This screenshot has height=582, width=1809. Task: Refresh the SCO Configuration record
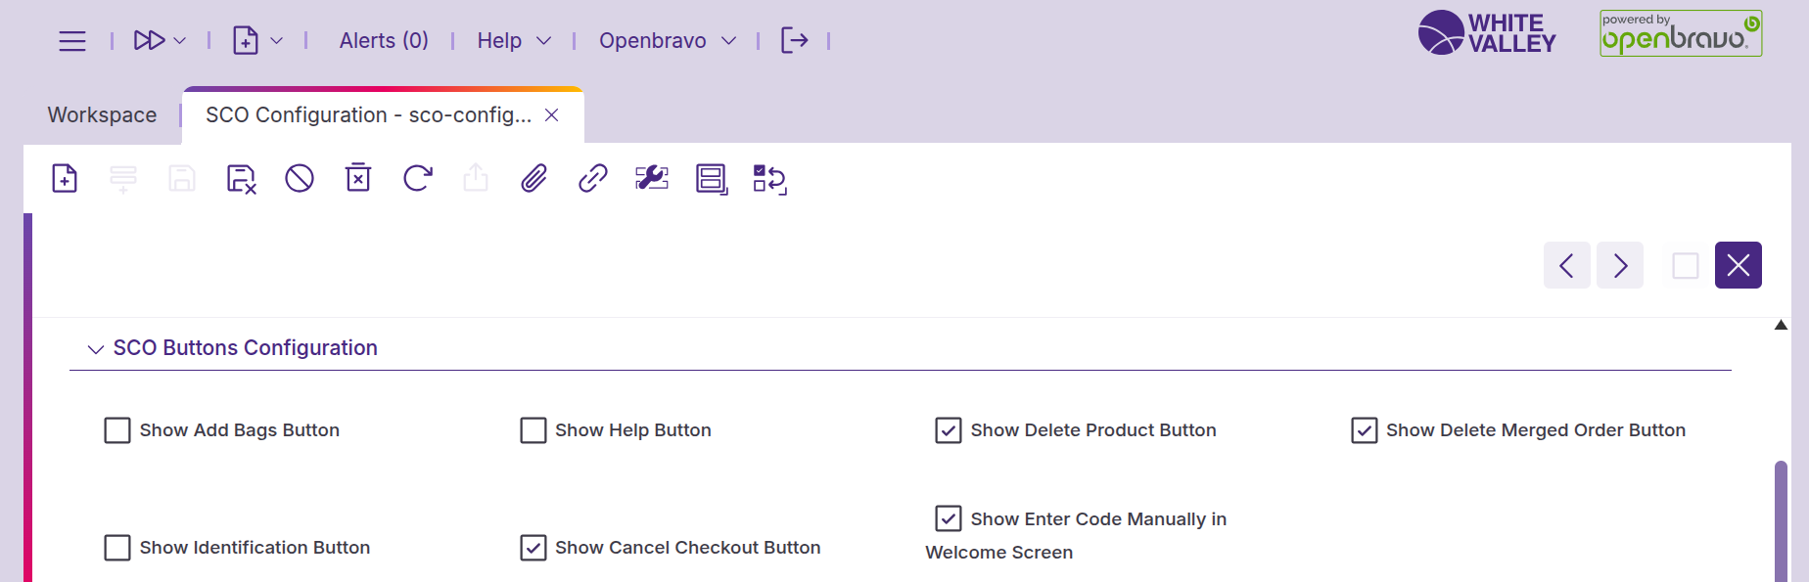[x=417, y=179]
